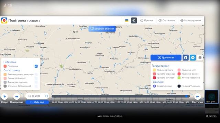Jump to 00:00 on the timeline
220x123 pixels.
[54, 102]
